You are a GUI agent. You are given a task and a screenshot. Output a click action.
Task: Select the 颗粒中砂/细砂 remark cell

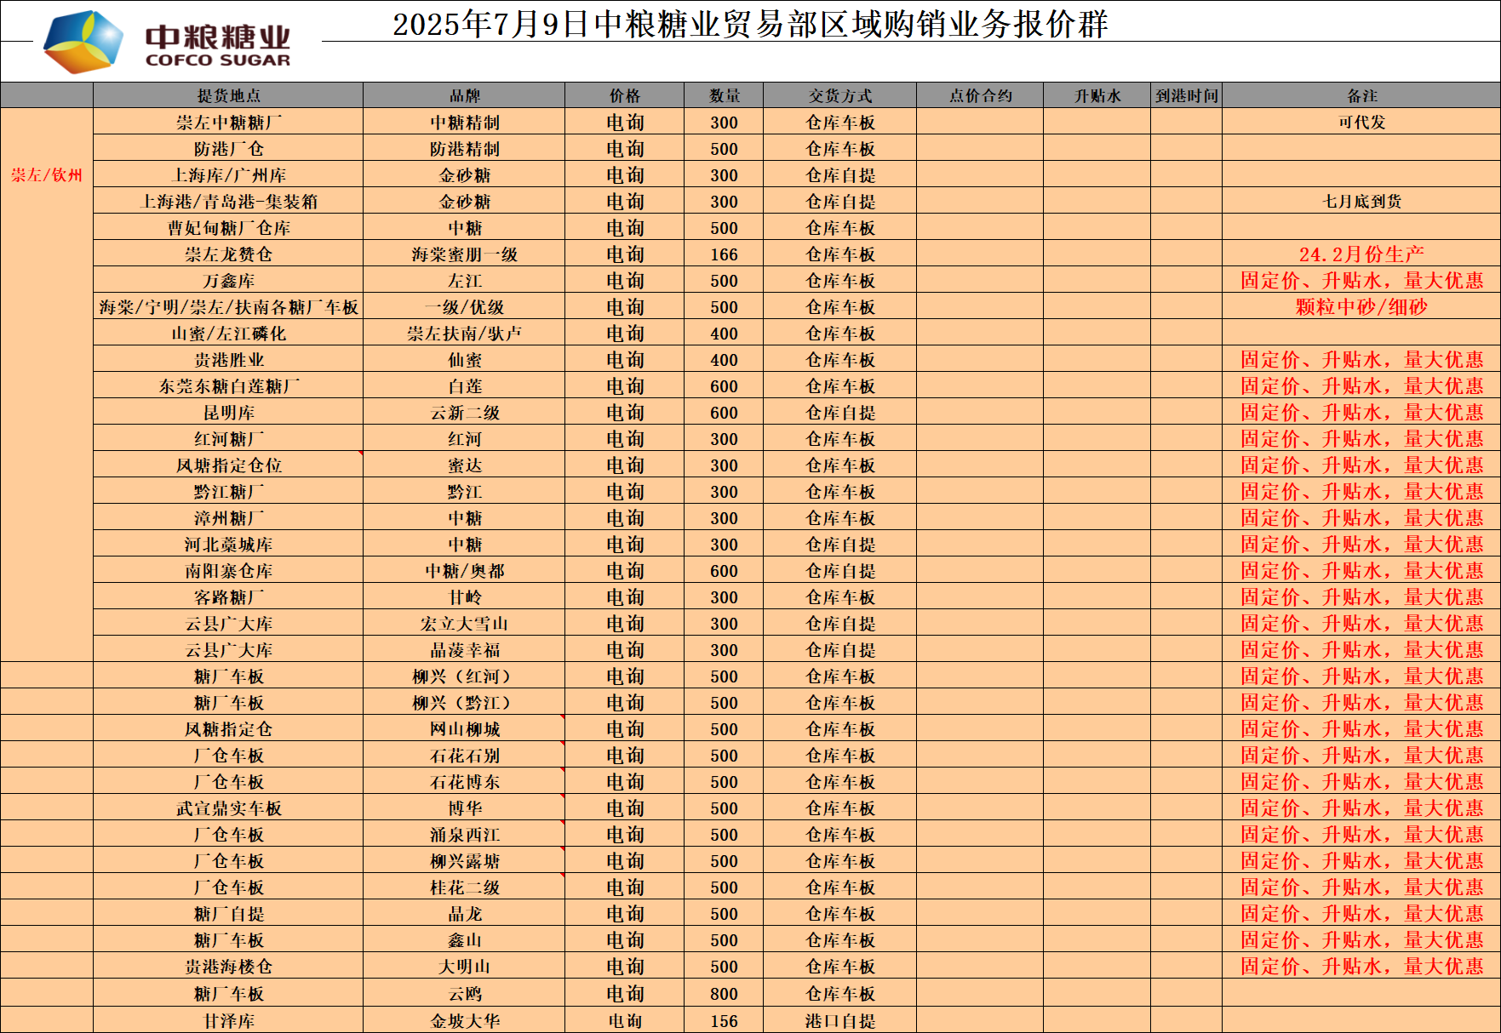(x=1361, y=307)
